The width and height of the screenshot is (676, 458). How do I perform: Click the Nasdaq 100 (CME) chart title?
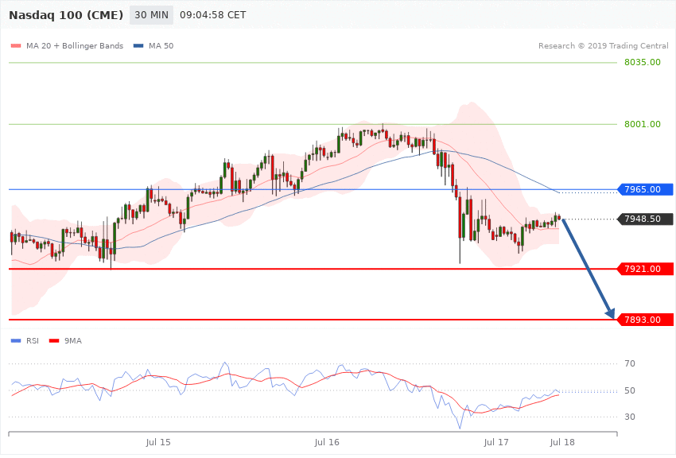click(x=66, y=15)
